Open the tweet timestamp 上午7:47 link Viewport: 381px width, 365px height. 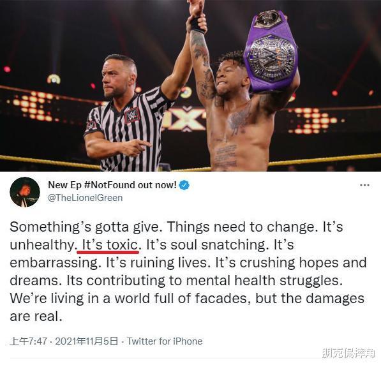(28, 341)
